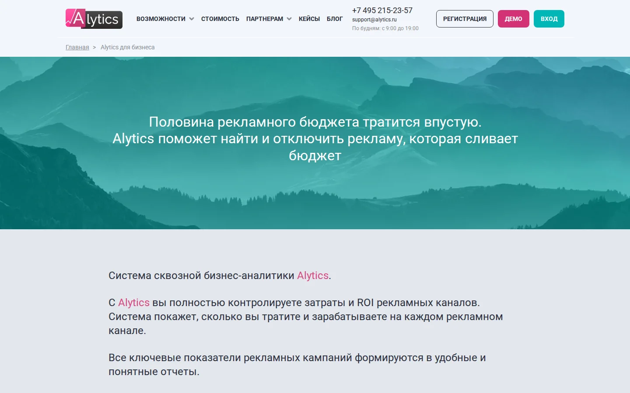
Task: Open the ПАРТНЕРАМ menu item
Action: (265, 19)
